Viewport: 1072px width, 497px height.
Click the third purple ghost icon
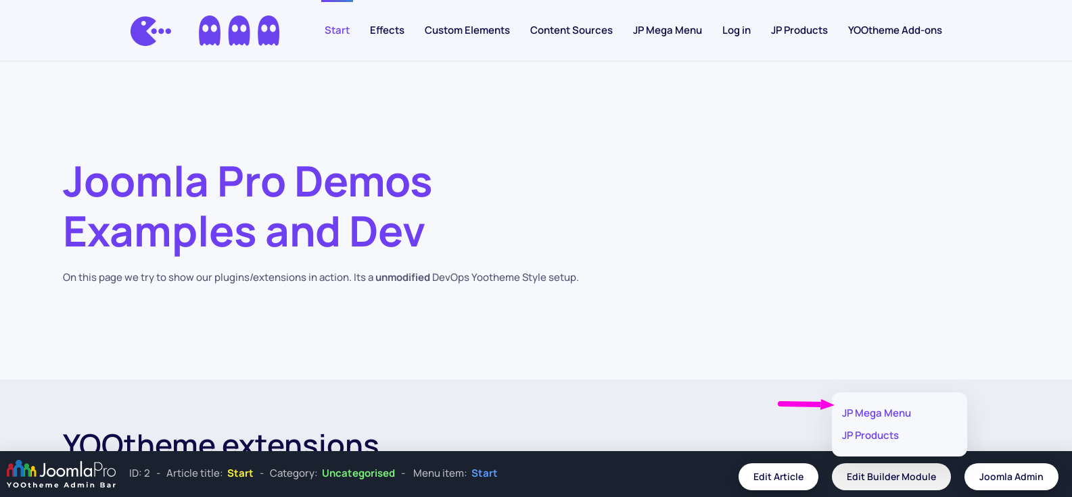269,30
